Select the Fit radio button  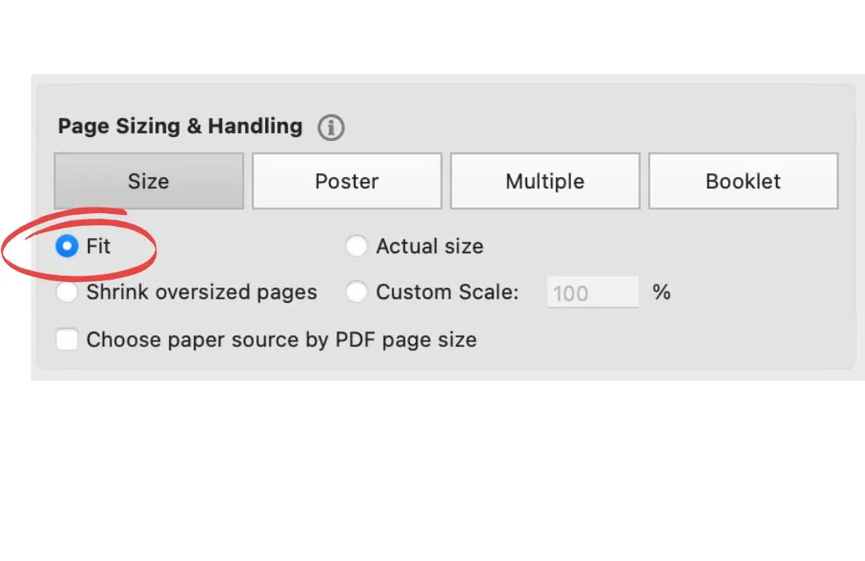coord(66,246)
